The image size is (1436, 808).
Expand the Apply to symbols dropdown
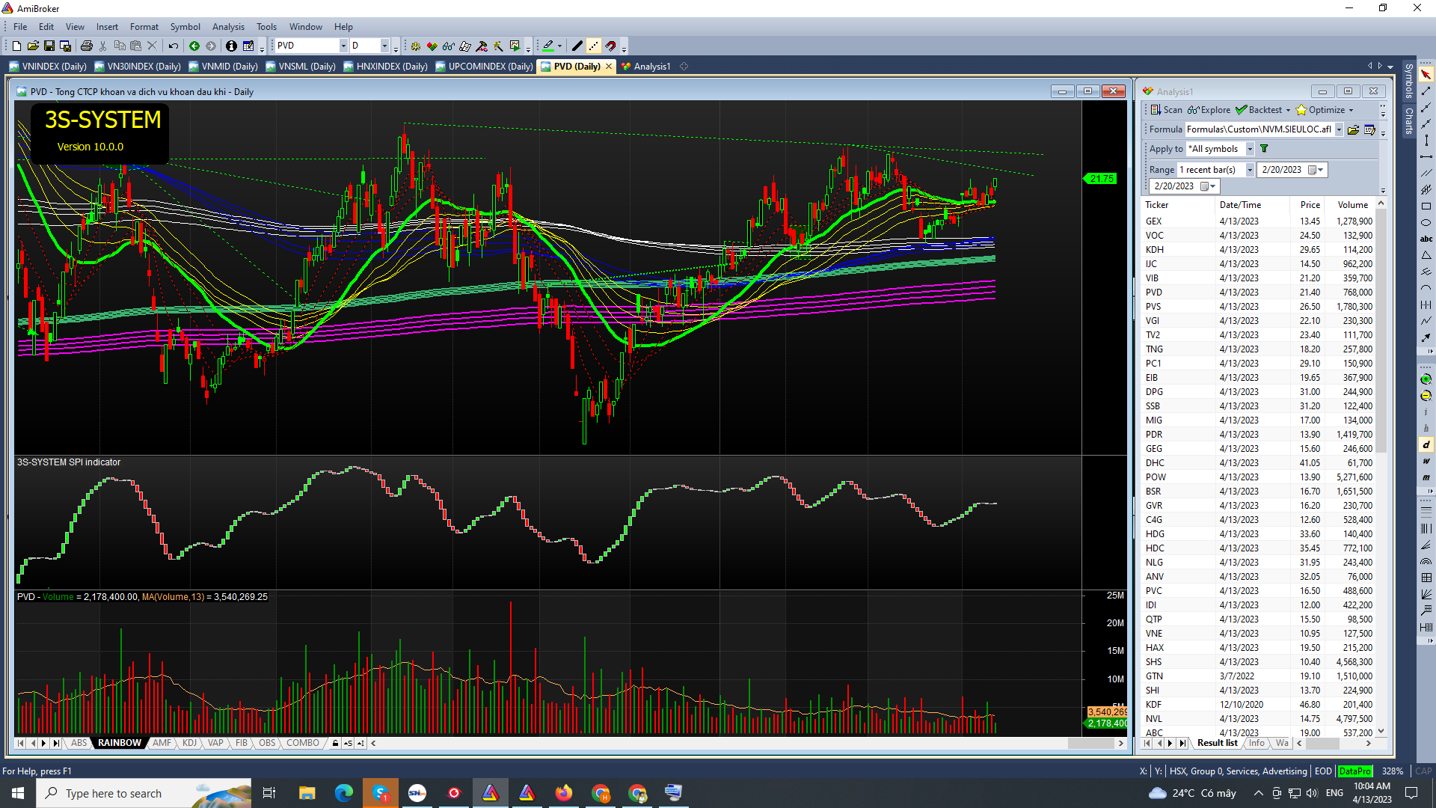pyautogui.click(x=1250, y=149)
